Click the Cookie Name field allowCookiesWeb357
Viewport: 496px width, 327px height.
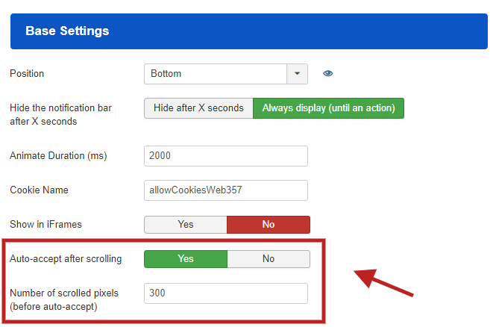[226, 190]
